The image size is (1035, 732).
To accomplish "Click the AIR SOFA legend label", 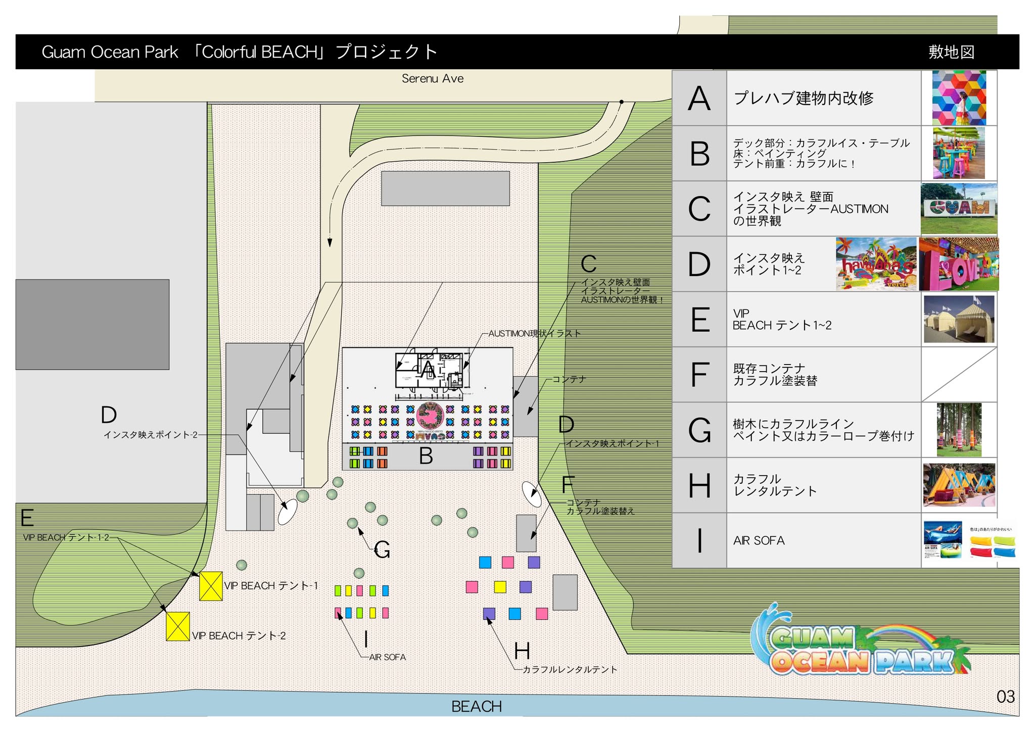I will point(759,540).
